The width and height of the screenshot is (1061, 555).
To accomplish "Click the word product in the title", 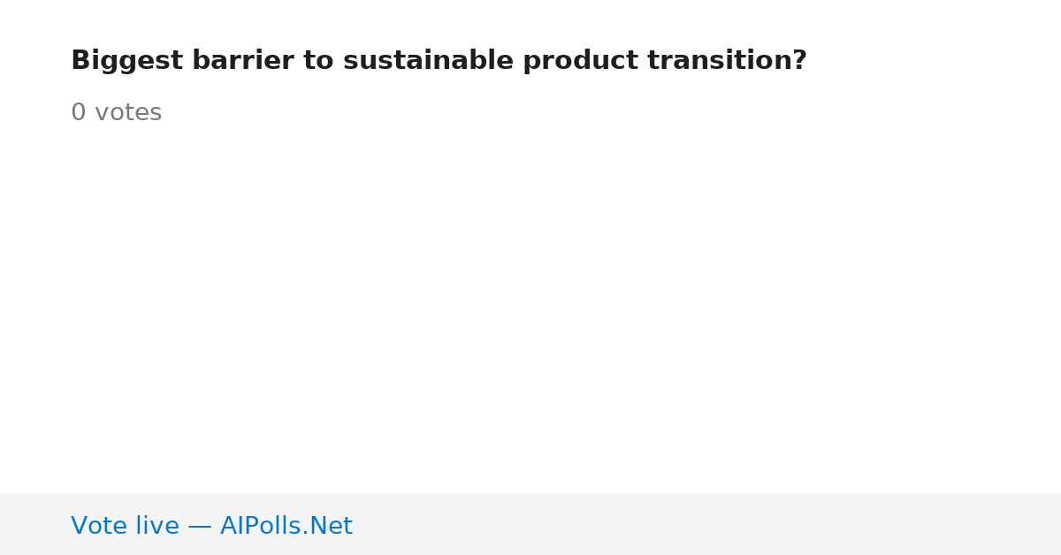I will (580, 61).
